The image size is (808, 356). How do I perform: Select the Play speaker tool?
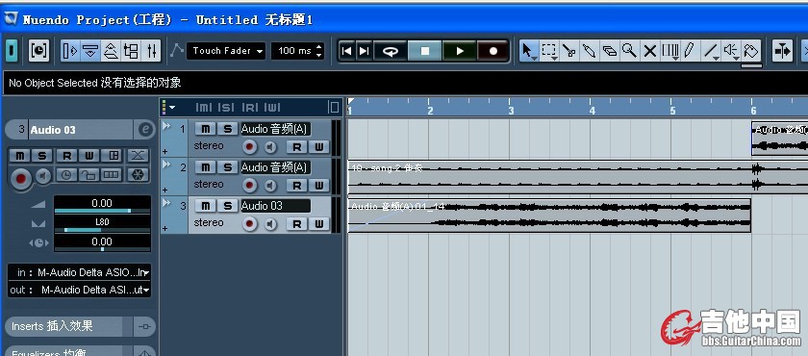[x=731, y=50]
